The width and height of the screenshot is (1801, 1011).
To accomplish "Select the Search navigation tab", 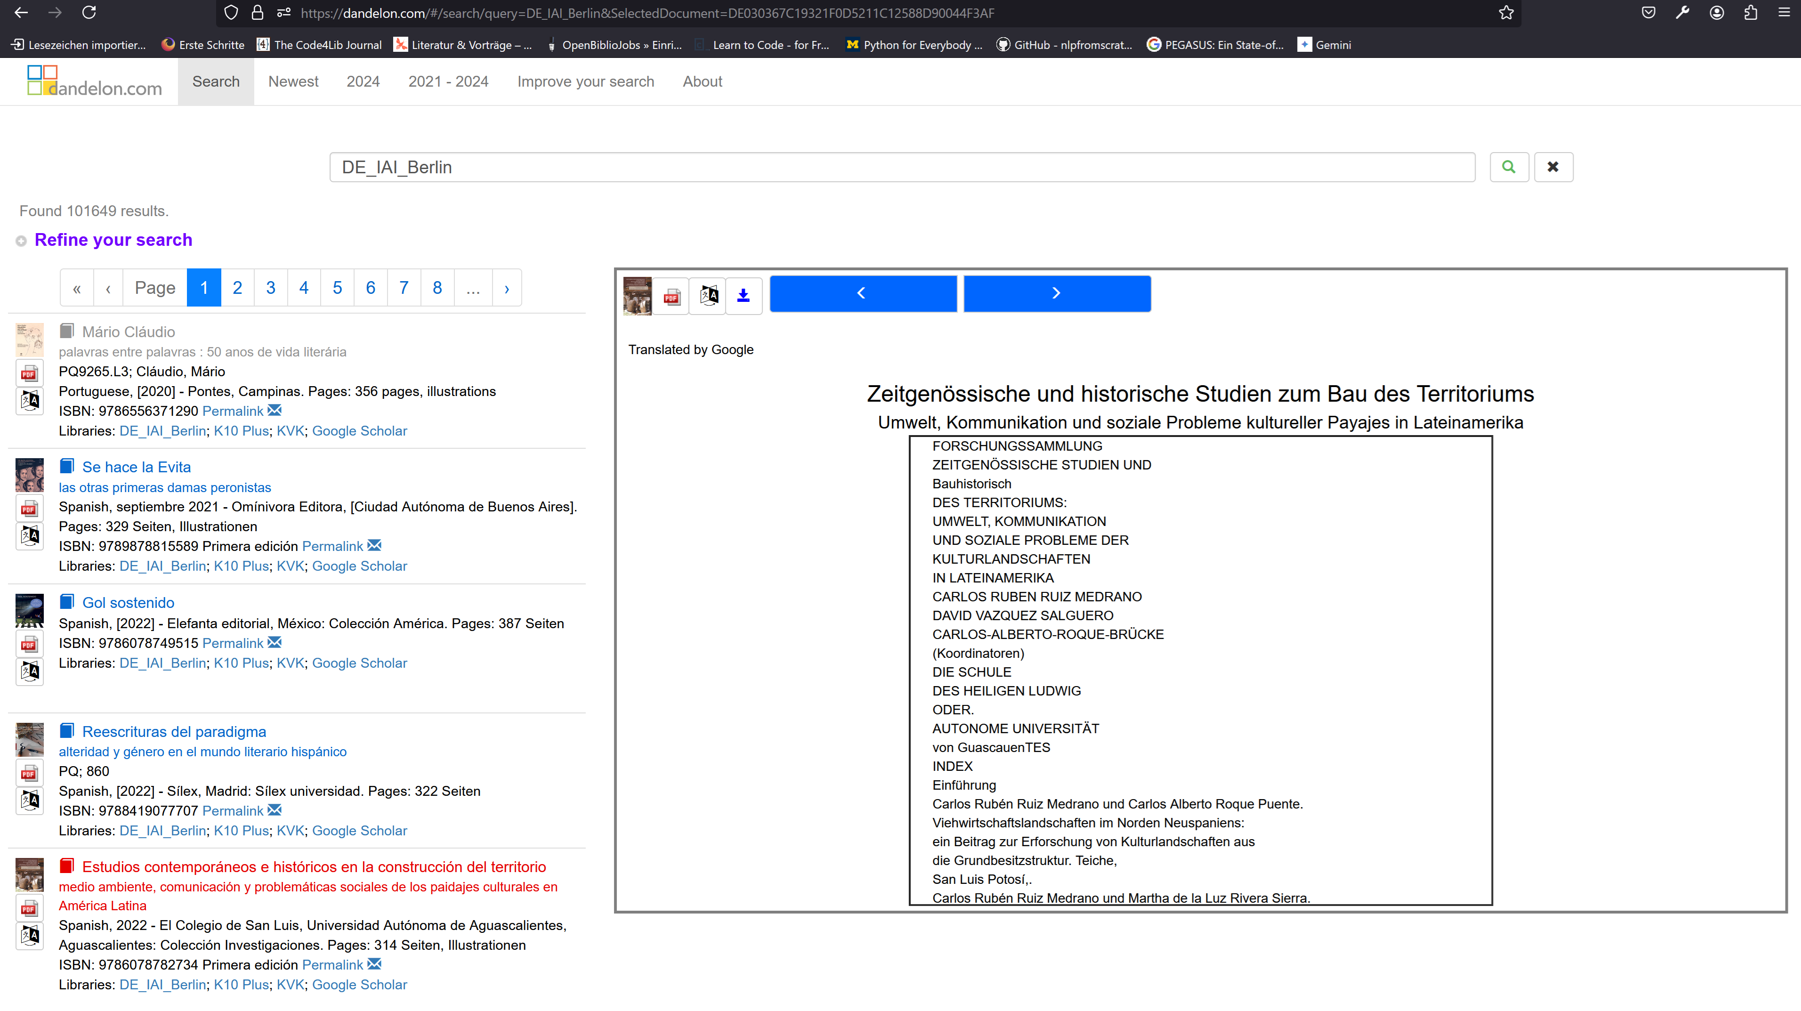I will pos(216,82).
